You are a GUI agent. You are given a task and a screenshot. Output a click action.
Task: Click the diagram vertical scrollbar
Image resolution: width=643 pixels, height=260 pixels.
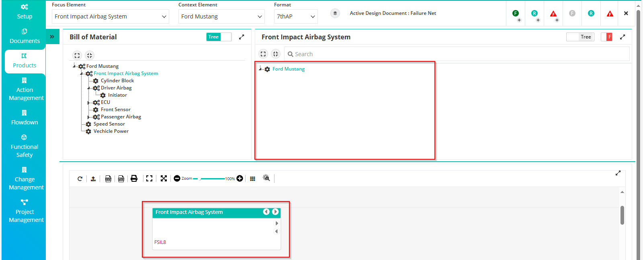pos(622,215)
